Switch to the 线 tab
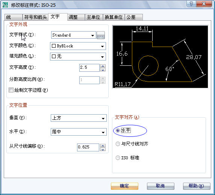 [13, 17]
